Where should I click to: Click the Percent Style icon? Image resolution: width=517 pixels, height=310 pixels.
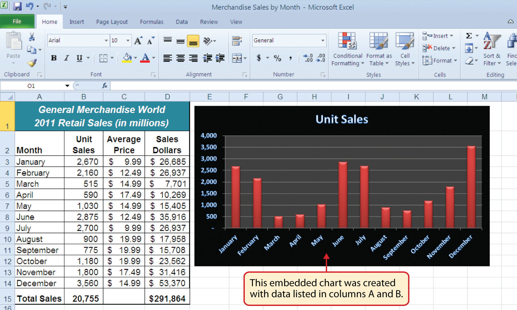tap(277, 58)
